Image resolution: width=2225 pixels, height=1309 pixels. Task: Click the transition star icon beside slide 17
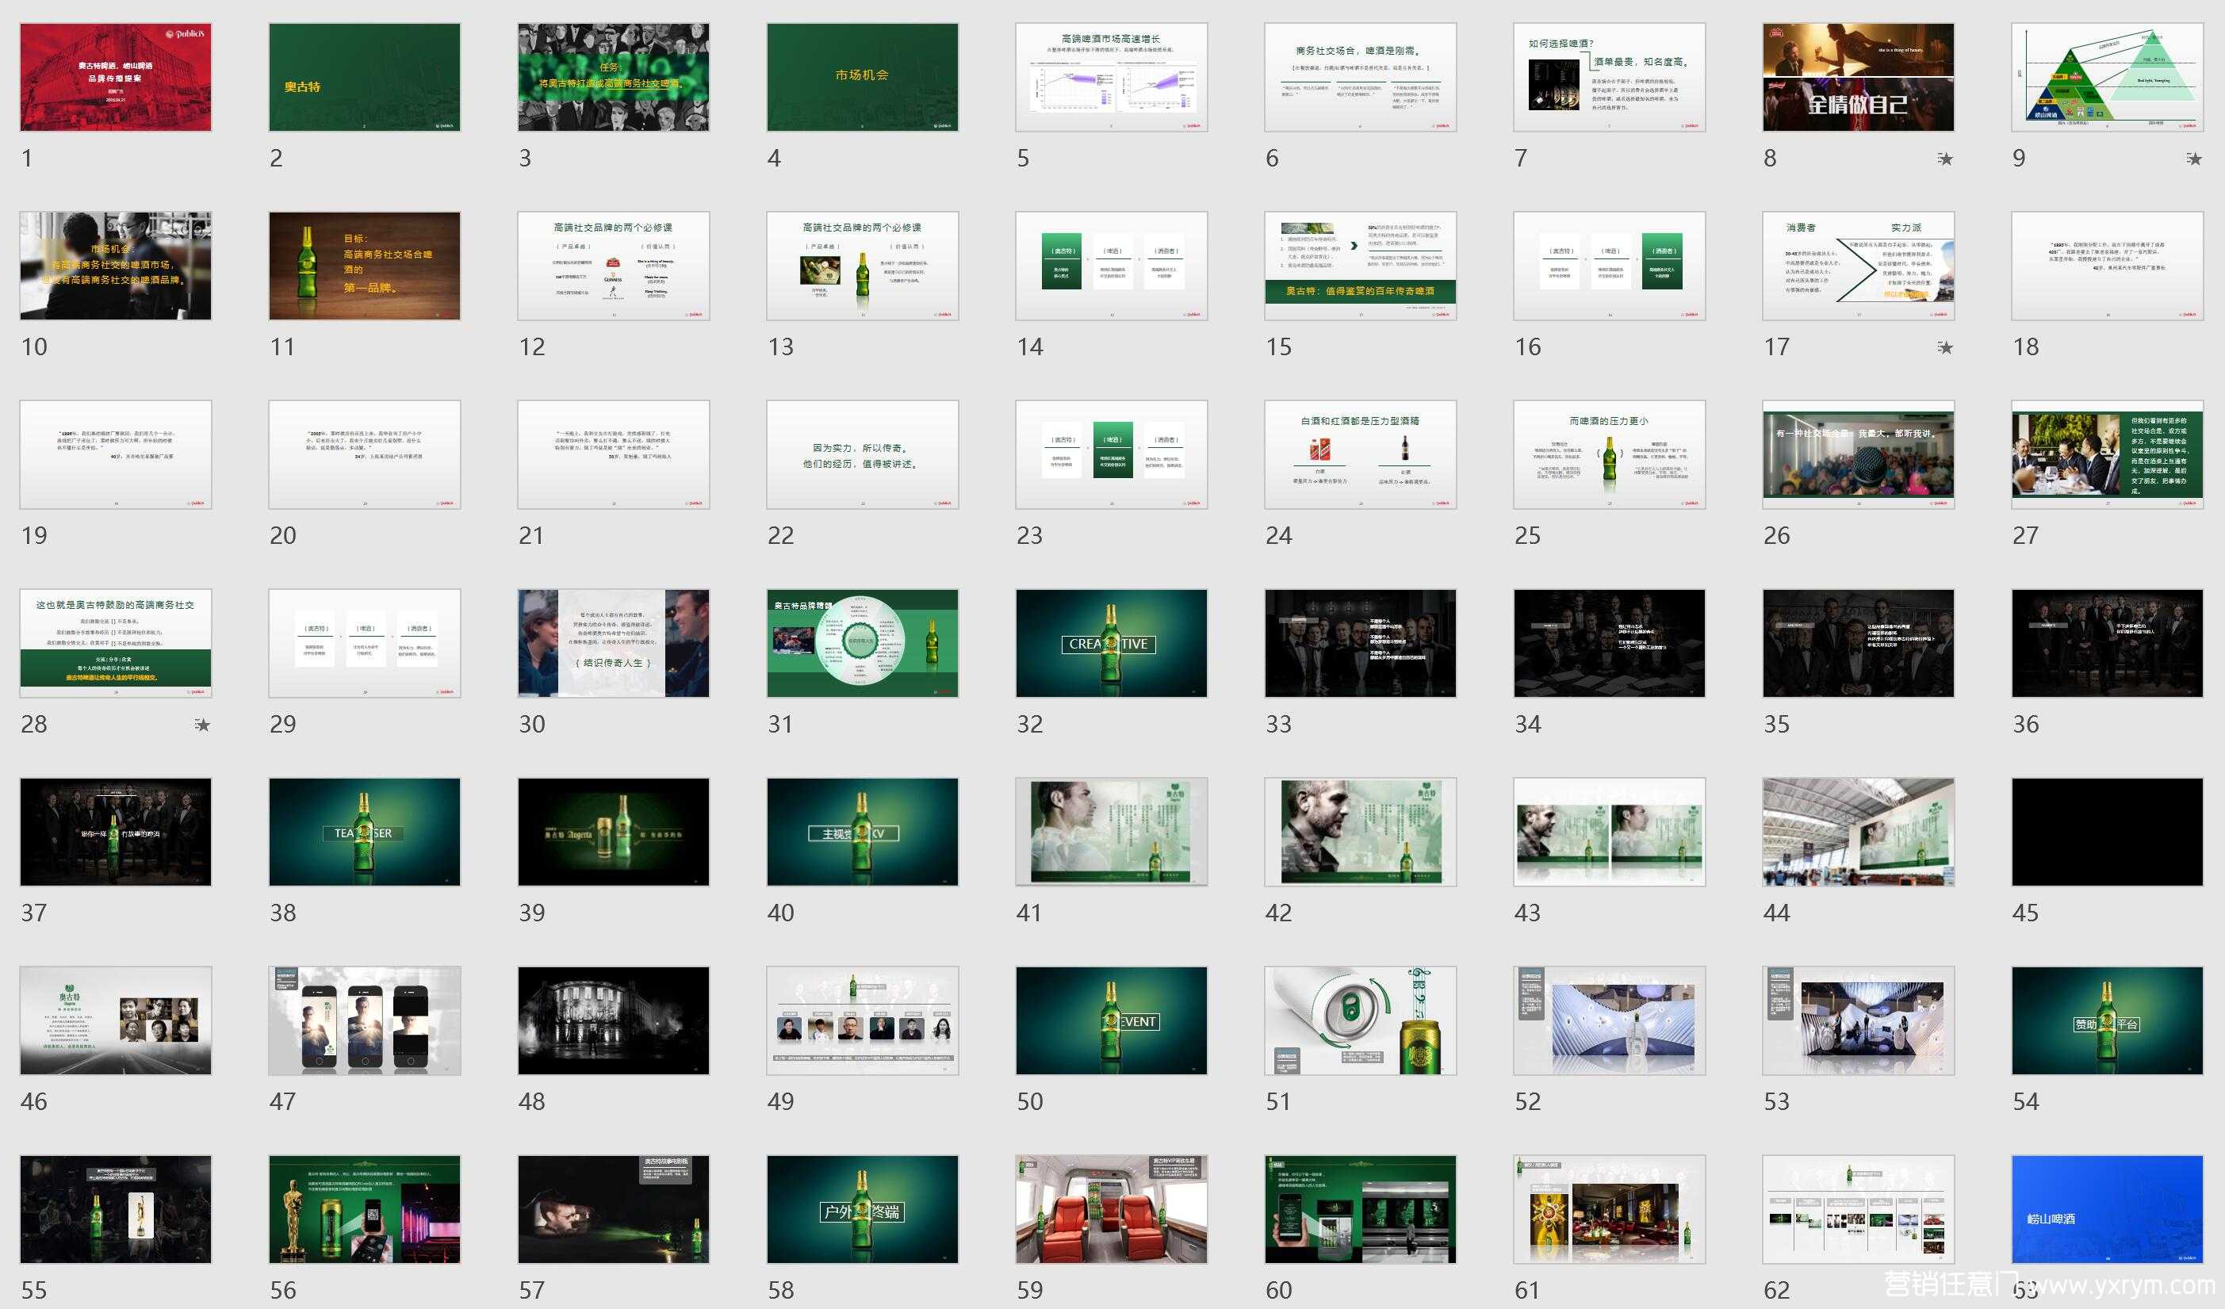(x=1945, y=348)
